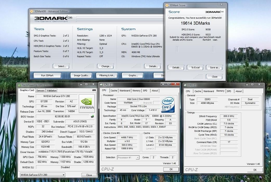
Task: Click Rated FSB value 1999.9 MHz
Action: [x=127, y=148]
